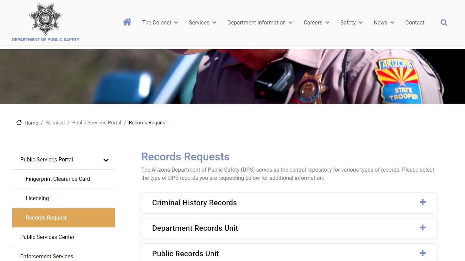This screenshot has width=465, height=261.
Task: Open the Safety menu
Action: tap(348, 22)
